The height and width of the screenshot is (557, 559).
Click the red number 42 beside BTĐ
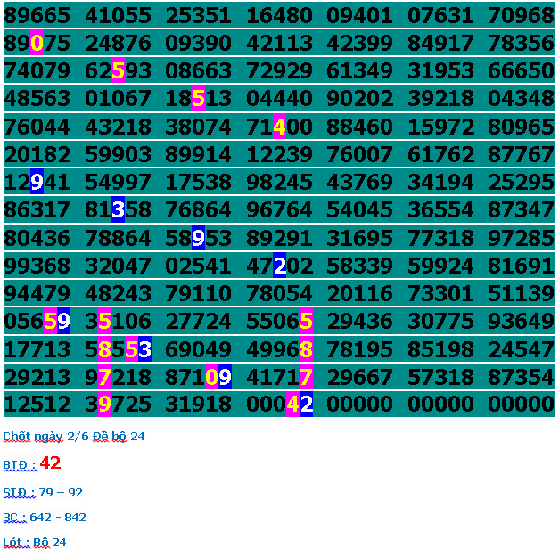click(50, 463)
